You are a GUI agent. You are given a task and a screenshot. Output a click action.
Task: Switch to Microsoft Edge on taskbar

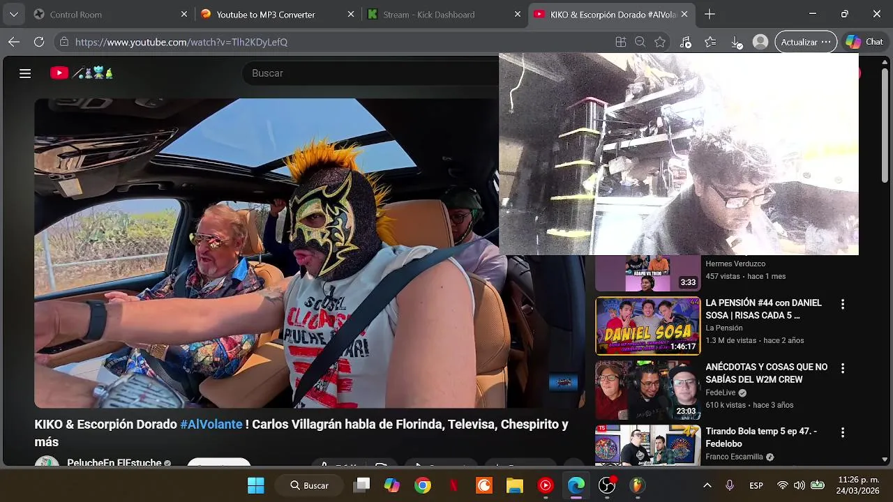click(x=576, y=485)
